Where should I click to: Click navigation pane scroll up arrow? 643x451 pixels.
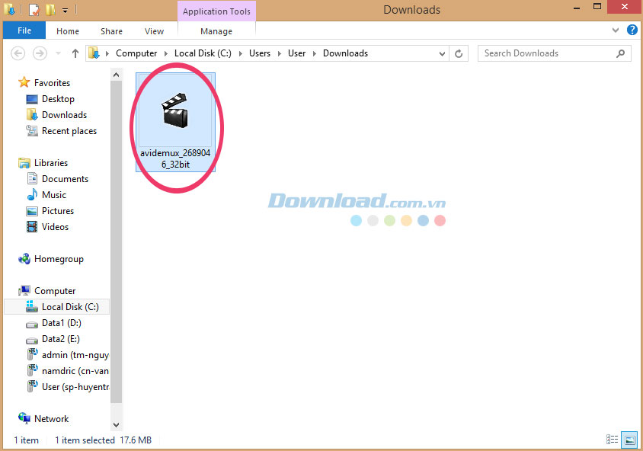pyautogui.click(x=116, y=75)
